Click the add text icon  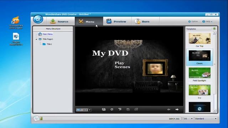coord(120,109)
